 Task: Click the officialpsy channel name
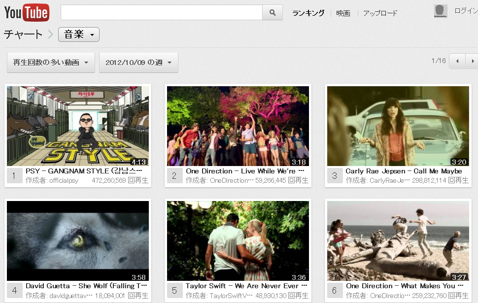tap(64, 180)
